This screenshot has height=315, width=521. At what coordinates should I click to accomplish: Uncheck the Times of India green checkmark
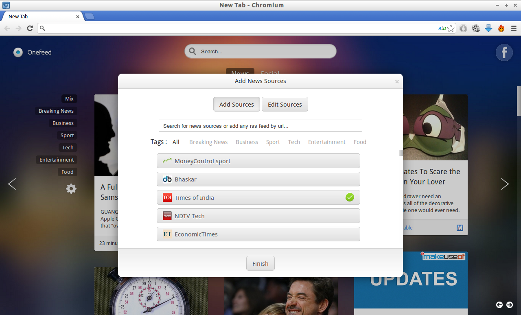(x=350, y=197)
